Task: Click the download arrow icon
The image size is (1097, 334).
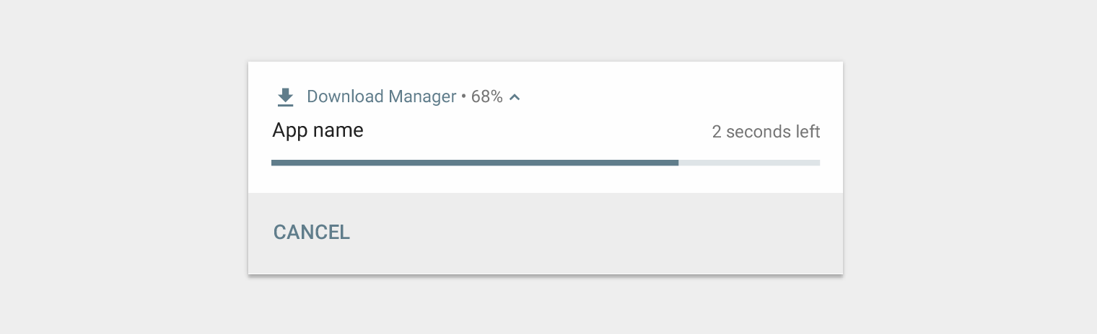Action: (286, 96)
